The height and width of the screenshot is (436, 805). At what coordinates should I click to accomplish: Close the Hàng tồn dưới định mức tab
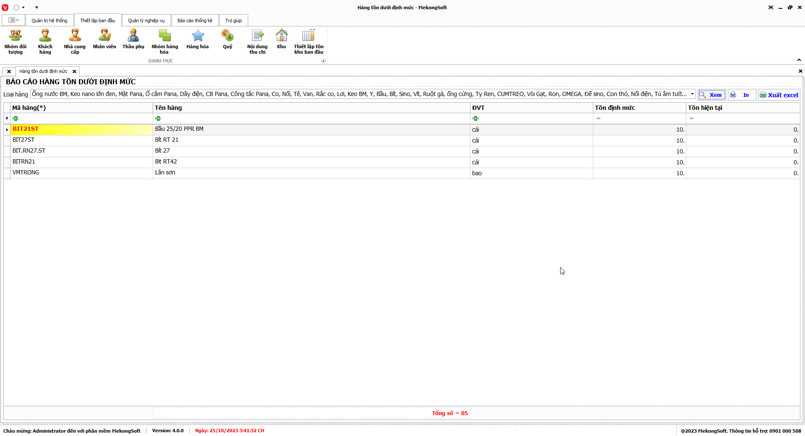pos(74,72)
